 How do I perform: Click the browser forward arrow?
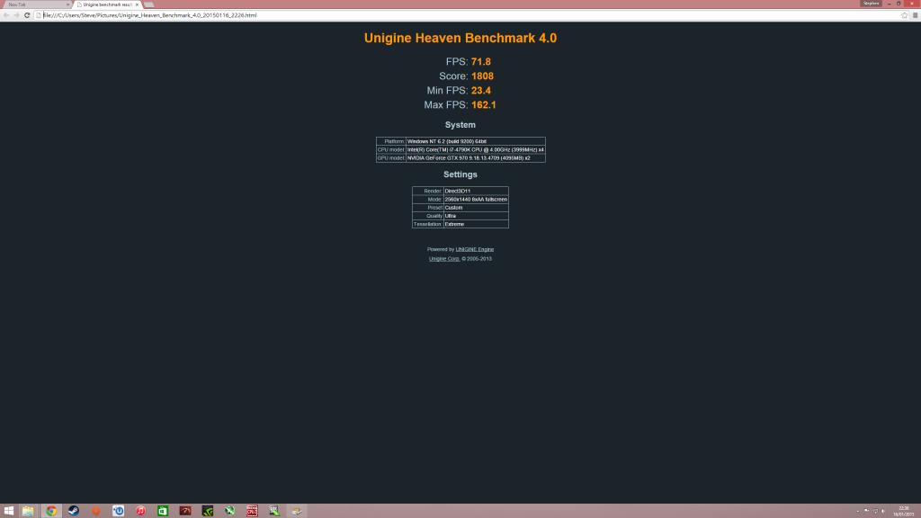click(16, 15)
